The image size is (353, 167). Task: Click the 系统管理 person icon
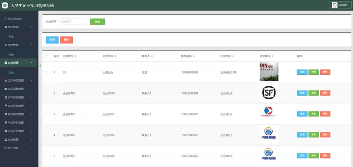(6, 140)
